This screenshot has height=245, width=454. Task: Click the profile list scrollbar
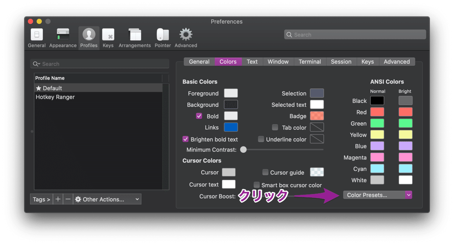[x=165, y=136]
